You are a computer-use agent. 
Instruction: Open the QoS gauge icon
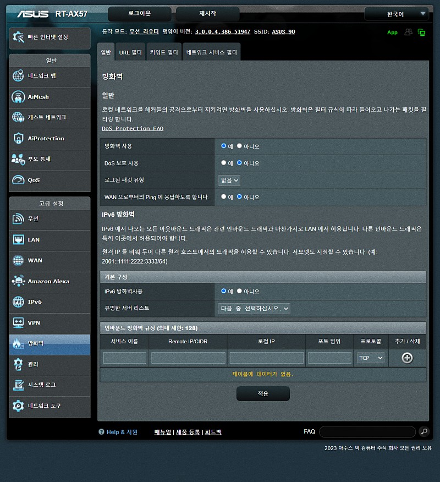[x=18, y=180]
